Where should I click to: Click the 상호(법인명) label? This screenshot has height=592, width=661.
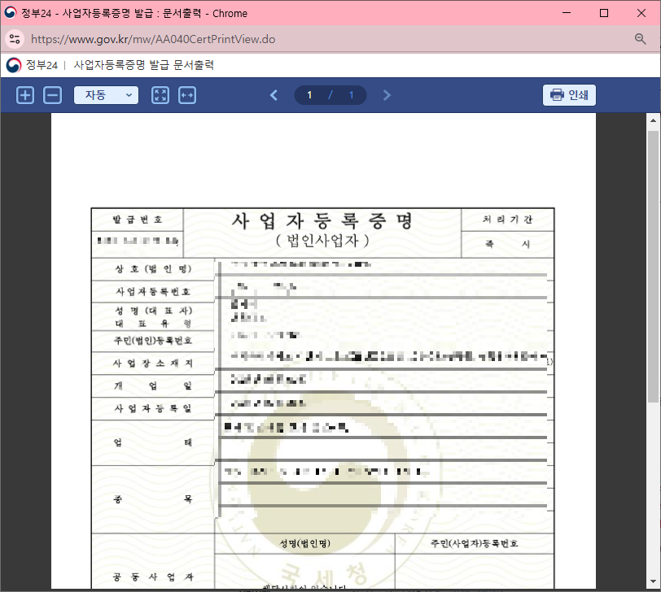coord(153,269)
